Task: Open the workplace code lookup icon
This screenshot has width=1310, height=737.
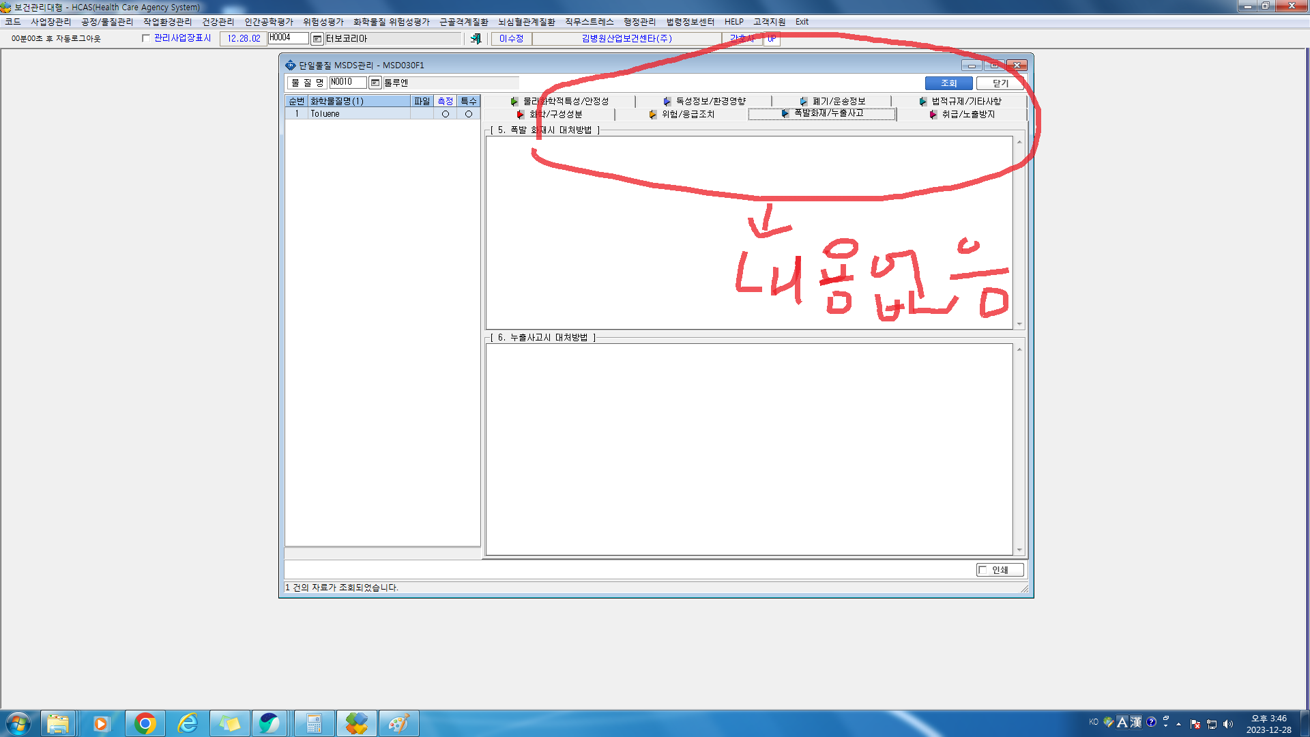Action: click(x=317, y=39)
